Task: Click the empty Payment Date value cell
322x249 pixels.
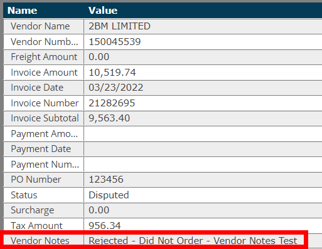Action: (x=203, y=149)
